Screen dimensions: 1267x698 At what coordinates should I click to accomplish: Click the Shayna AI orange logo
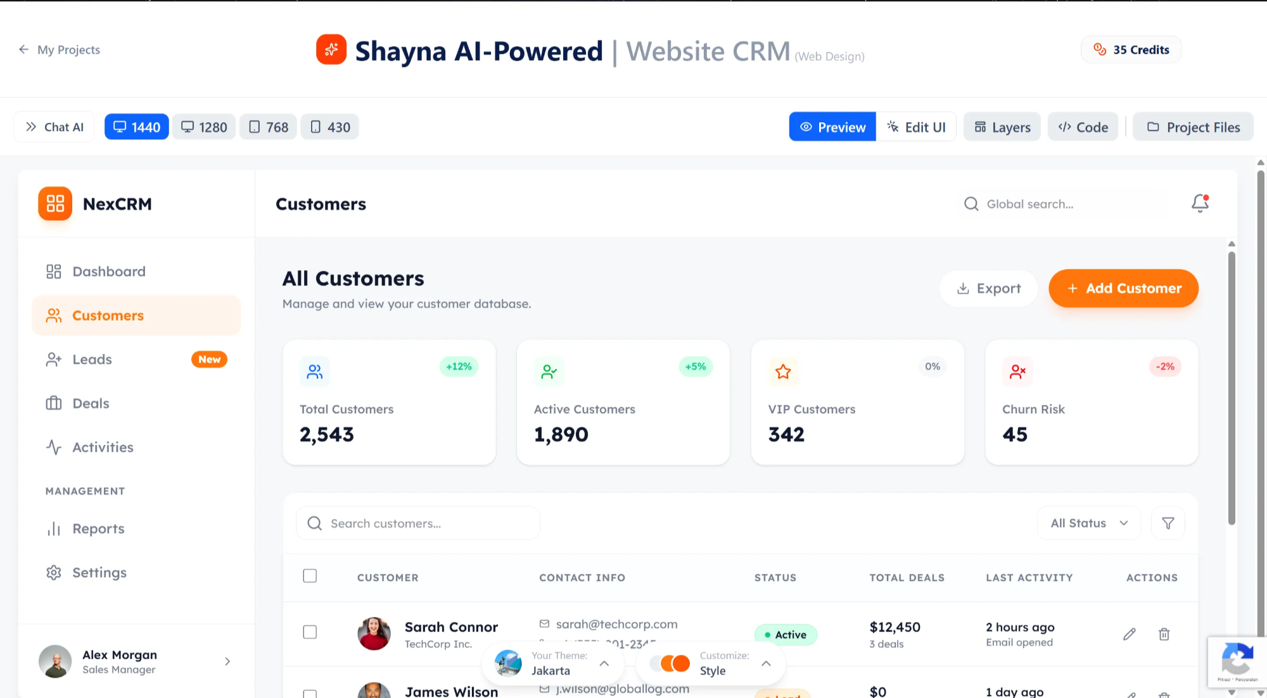tap(331, 50)
